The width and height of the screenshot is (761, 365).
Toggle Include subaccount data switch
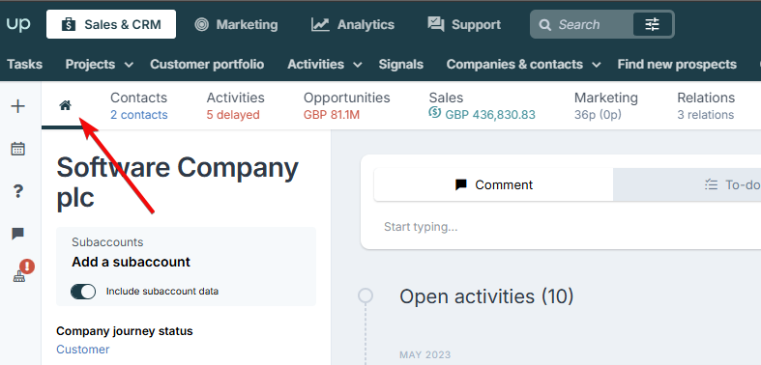[x=83, y=292]
